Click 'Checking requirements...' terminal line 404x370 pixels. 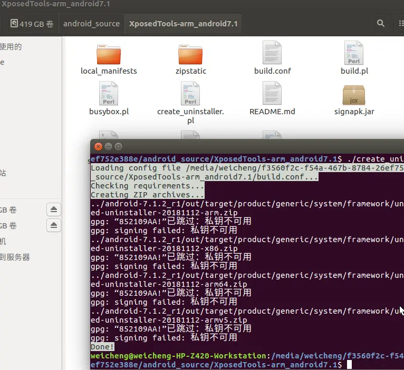point(147,186)
